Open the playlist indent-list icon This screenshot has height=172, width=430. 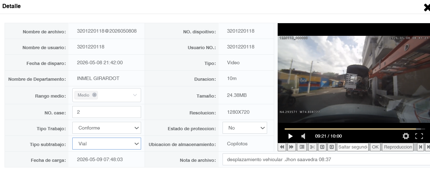coord(302,147)
